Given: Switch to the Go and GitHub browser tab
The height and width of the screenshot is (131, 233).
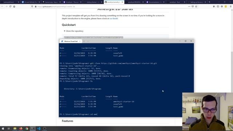Looking at the screenshot, I should 31,2.
